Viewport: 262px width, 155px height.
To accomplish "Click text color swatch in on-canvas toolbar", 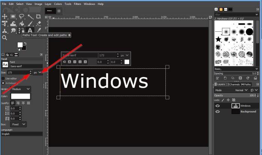I will point(127,62).
